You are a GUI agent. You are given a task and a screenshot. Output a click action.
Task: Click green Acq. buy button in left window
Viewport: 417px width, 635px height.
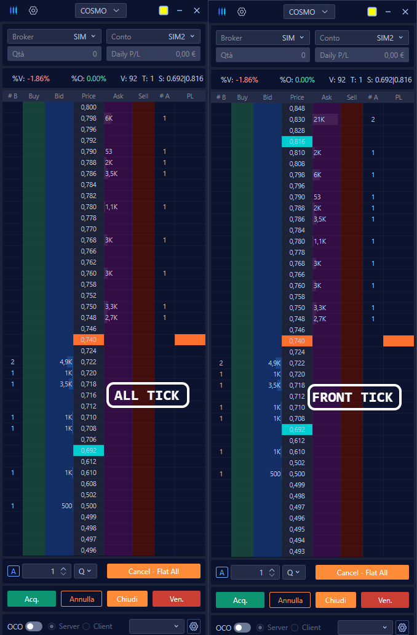[x=31, y=599]
